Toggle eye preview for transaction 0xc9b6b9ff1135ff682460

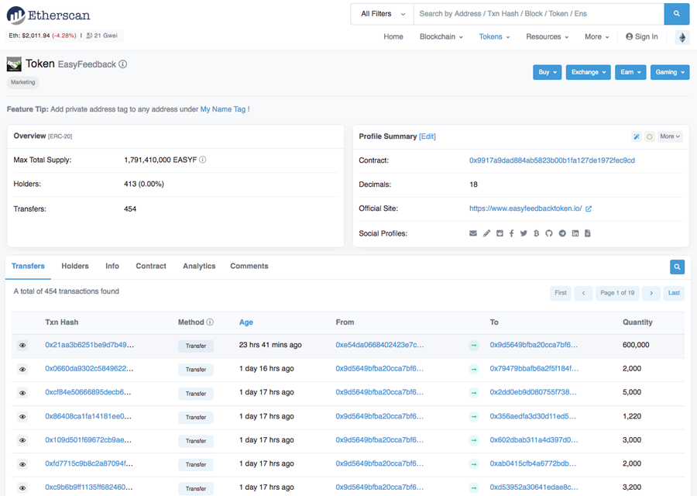pyautogui.click(x=22, y=488)
